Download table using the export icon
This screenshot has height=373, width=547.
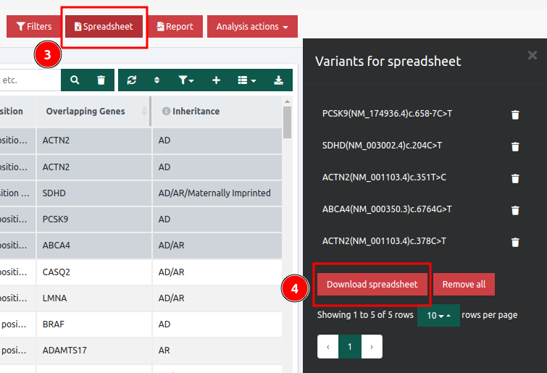[x=278, y=80]
